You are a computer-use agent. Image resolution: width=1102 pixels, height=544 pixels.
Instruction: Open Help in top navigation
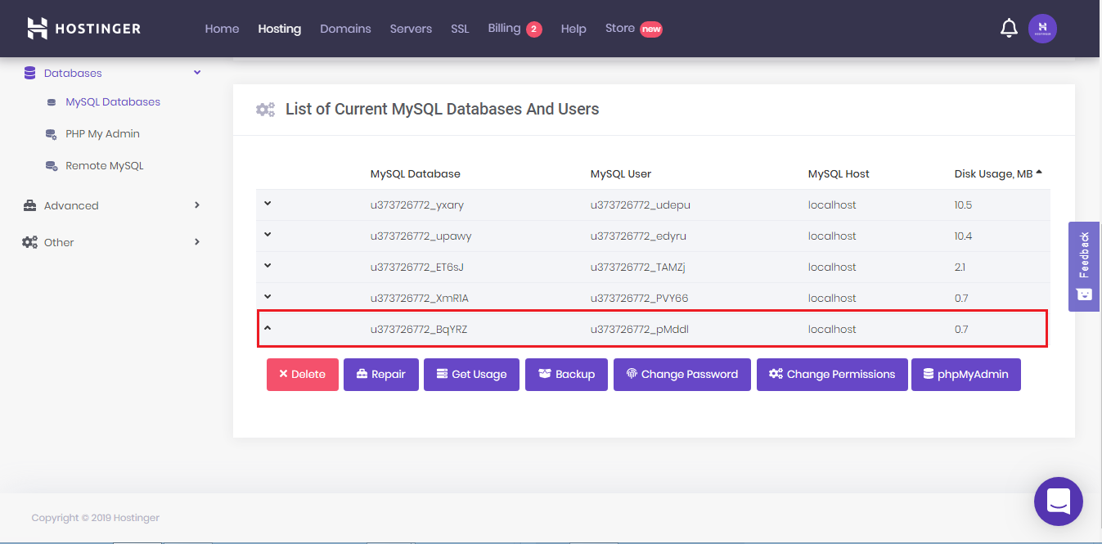point(573,29)
